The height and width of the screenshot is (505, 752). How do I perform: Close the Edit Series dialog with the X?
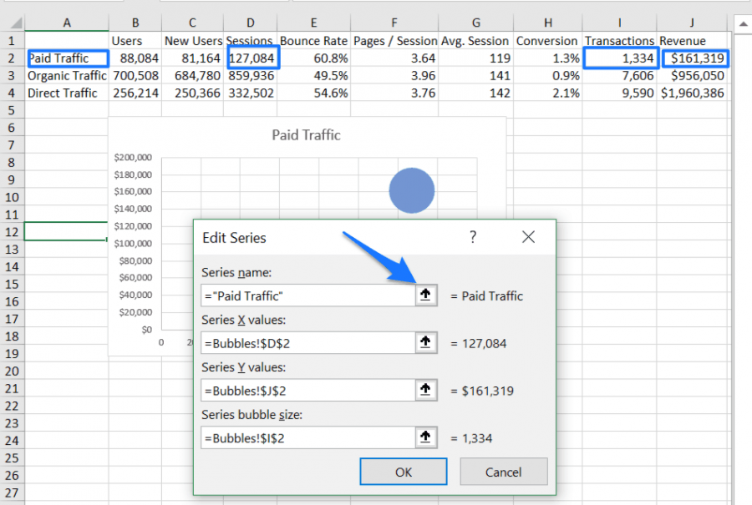[x=528, y=237]
